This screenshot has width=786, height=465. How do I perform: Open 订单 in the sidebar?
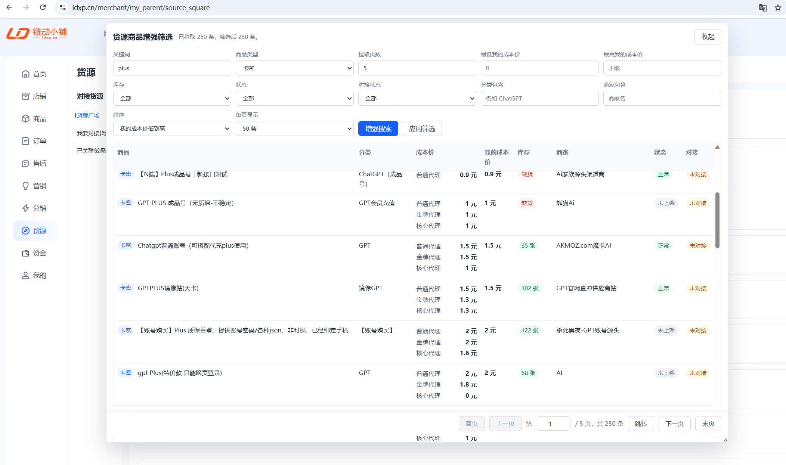pyautogui.click(x=36, y=141)
